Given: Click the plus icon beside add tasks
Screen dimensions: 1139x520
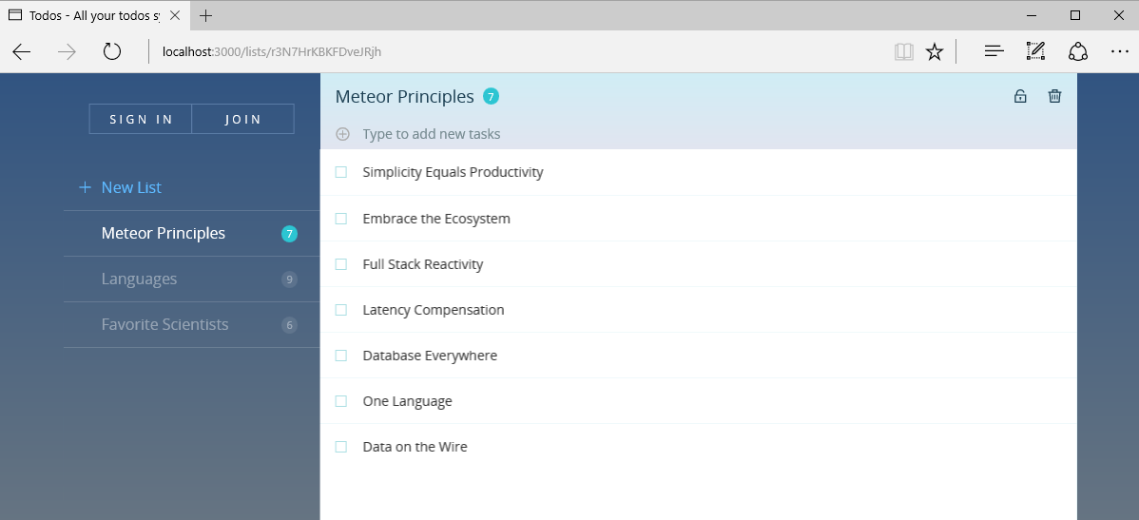Looking at the screenshot, I should tap(343, 134).
